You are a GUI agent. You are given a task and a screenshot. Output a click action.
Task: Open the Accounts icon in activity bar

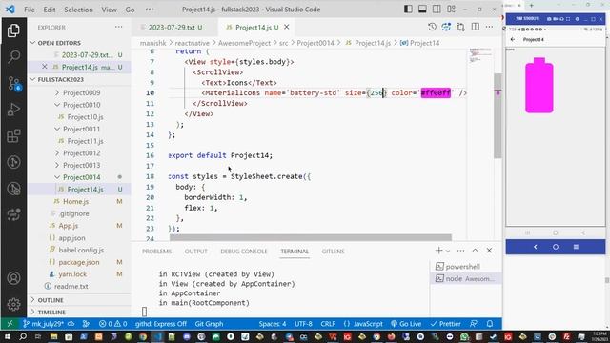[x=13, y=278]
